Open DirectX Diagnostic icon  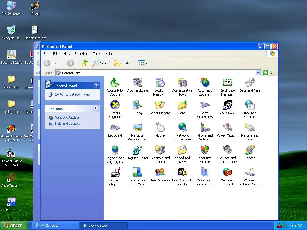pos(115,105)
